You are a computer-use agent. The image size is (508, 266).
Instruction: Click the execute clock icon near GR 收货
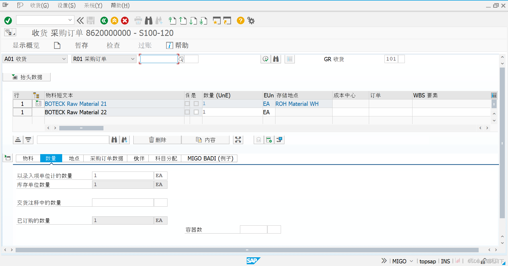click(x=266, y=59)
